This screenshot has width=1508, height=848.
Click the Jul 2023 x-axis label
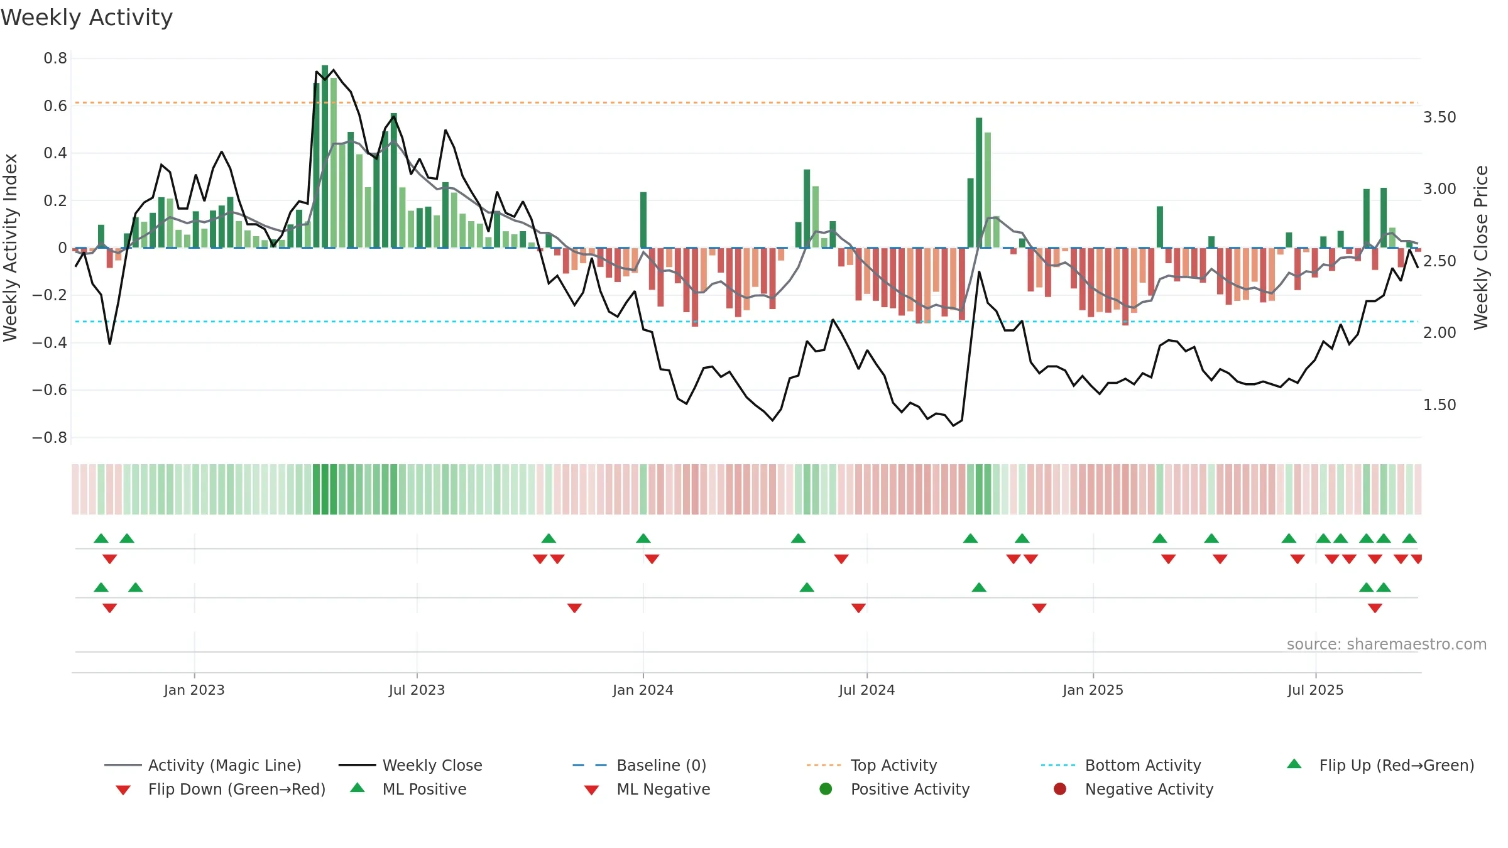(417, 690)
